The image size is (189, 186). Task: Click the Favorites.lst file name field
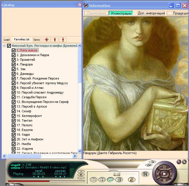[x=22, y=39]
